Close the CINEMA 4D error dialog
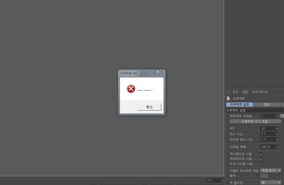This screenshot has height=185, width=284. pyautogui.click(x=158, y=72)
